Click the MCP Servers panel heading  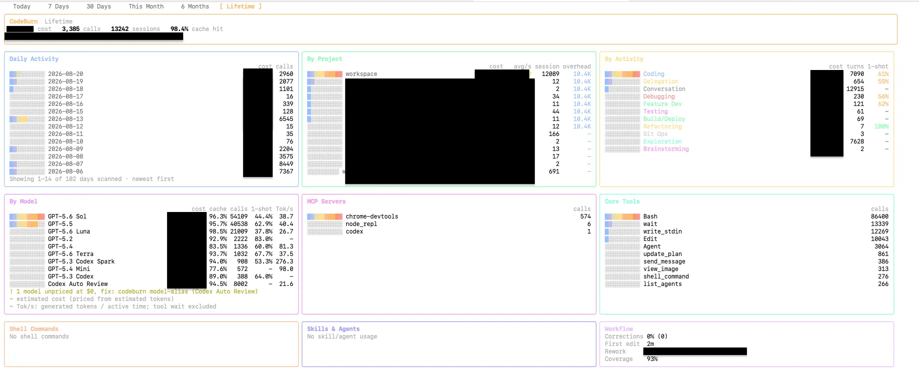(x=326, y=201)
